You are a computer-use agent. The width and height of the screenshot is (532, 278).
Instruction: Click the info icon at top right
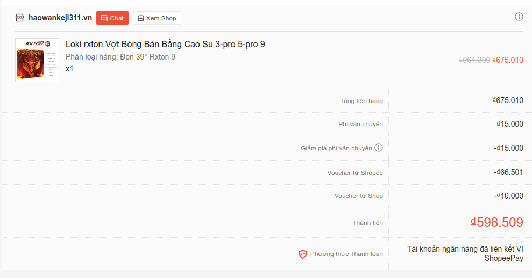519,17
